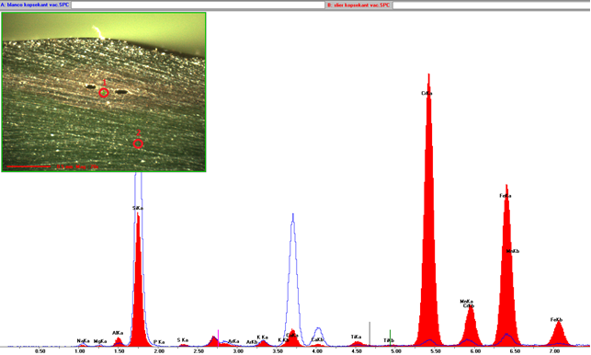Click the green cursor line near 4.95 keV

click(x=390, y=338)
